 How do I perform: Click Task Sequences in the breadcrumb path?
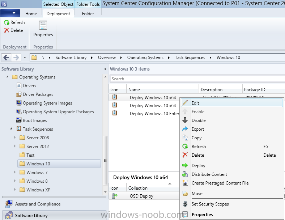tap(190, 58)
